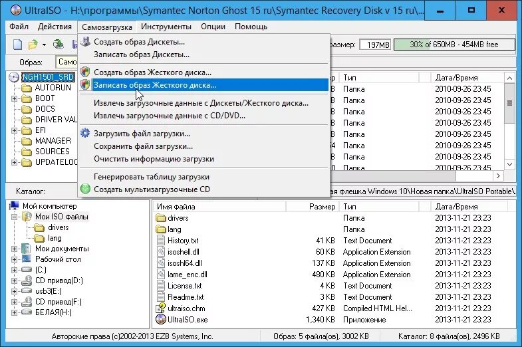Click the Размер column header in lower list
Screen dimensions: 522x347
[x=313, y=207]
